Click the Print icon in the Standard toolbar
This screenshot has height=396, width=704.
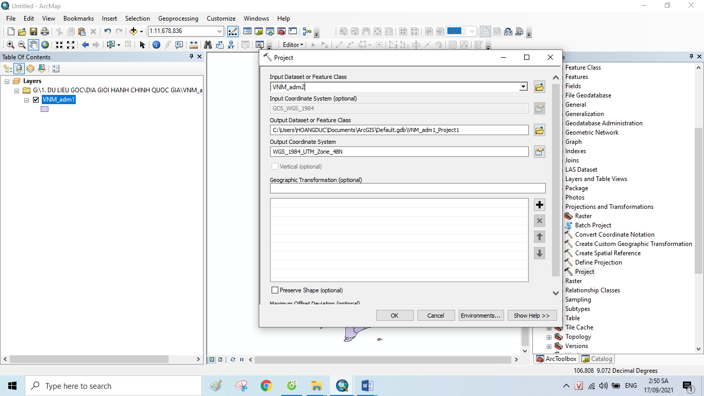45,31
